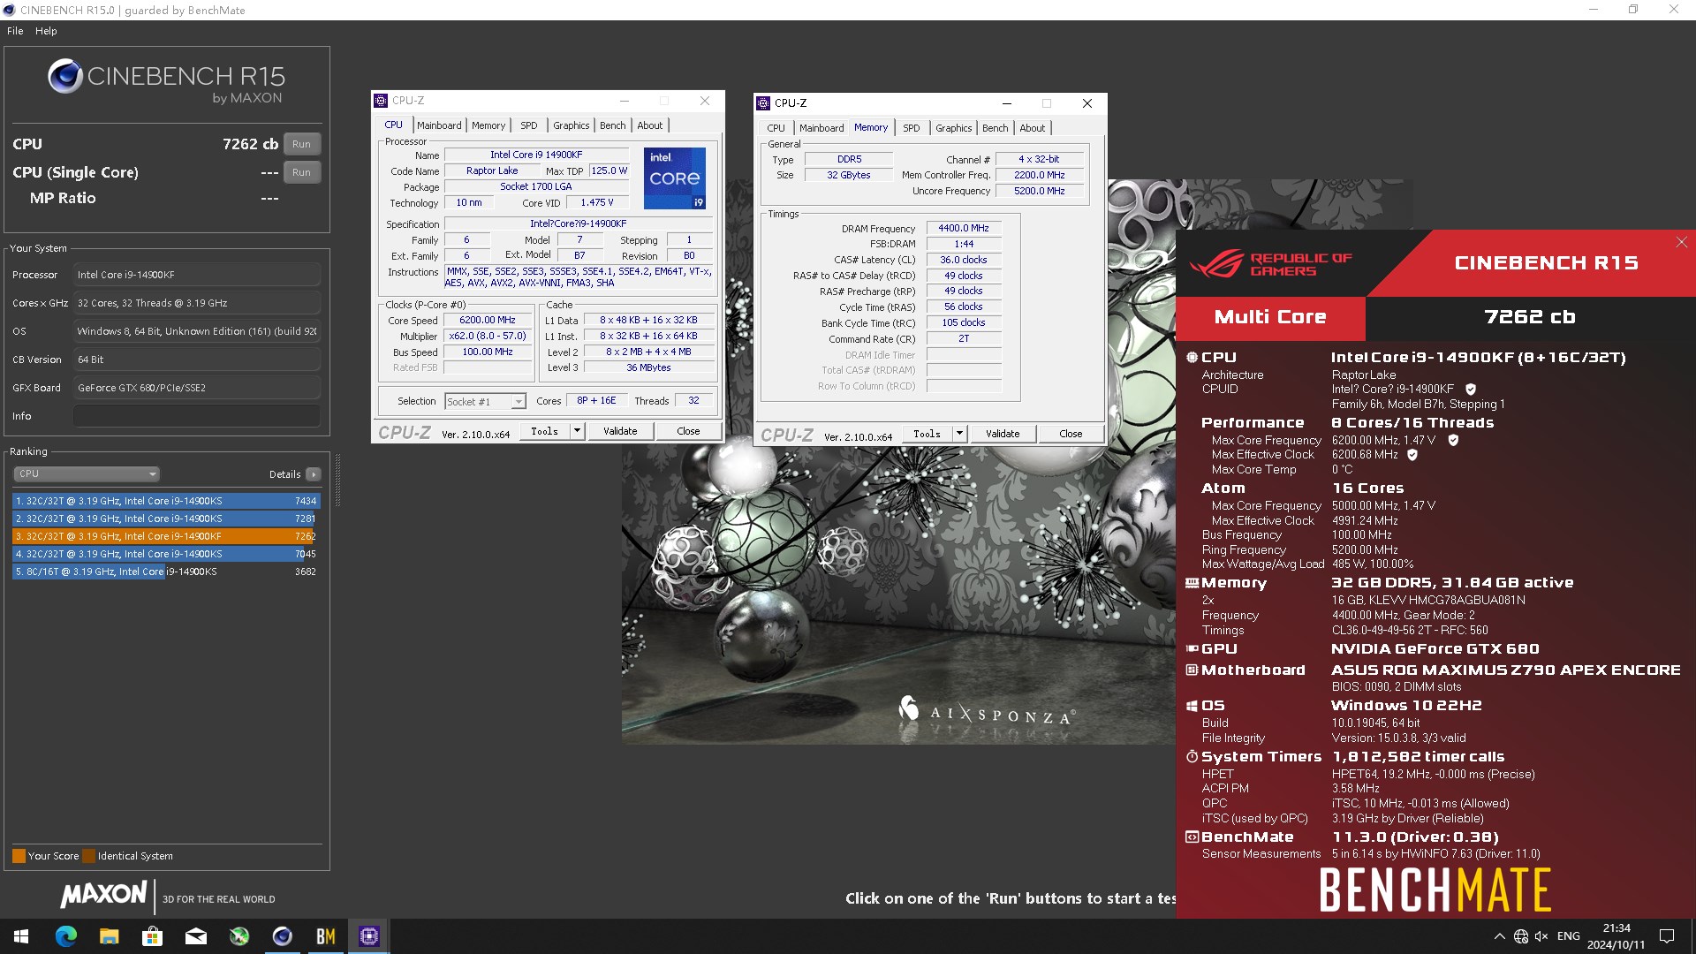Click the verified checkmark next to CPUID

tap(1471, 389)
